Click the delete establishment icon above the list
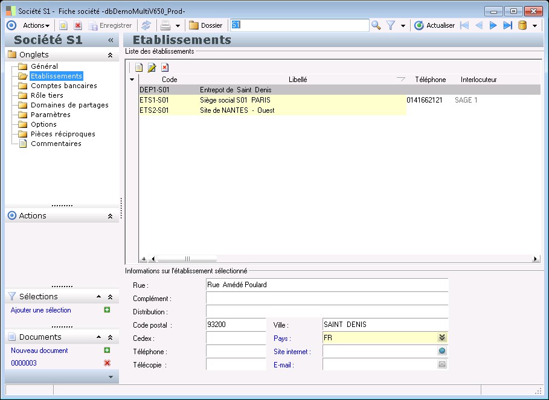This screenshot has height=400, width=549. (165, 68)
